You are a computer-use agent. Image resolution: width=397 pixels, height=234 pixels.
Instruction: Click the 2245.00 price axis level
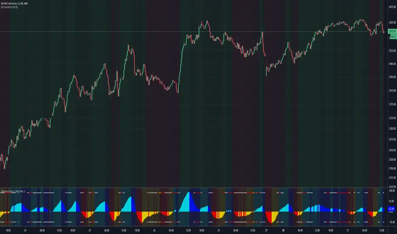(392, 150)
